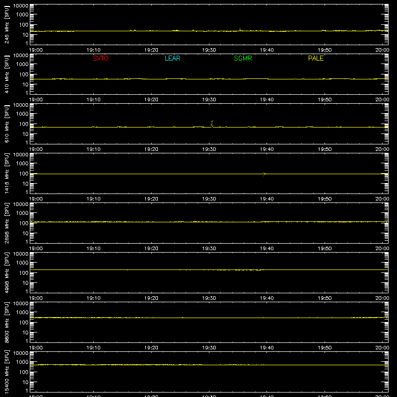Select the 4995 MHz [SFU] axis label
397x397 pixels.
point(6,272)
